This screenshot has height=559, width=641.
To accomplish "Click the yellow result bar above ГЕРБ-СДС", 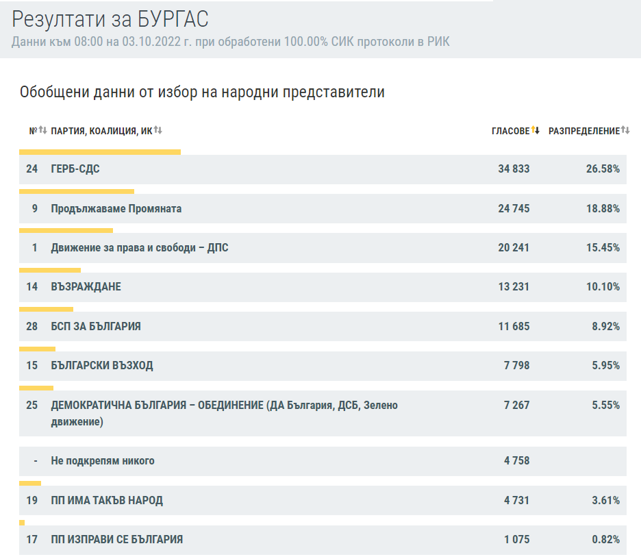I will (x=100, y=152).
